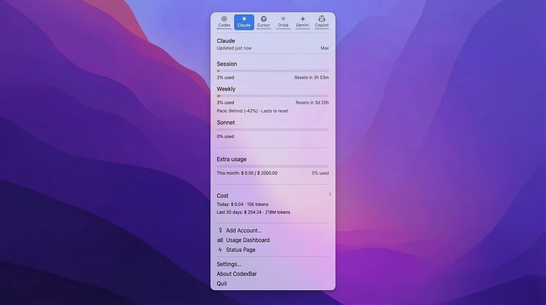Image resolution: width=546 pixels, height=305 pixels.
Task: Click the Usage Dashboard chart icon
Action: pyautogui.click(x=220, y=240)
